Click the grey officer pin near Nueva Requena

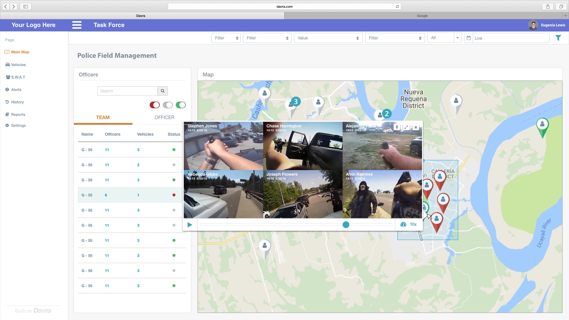click(456, 104)
